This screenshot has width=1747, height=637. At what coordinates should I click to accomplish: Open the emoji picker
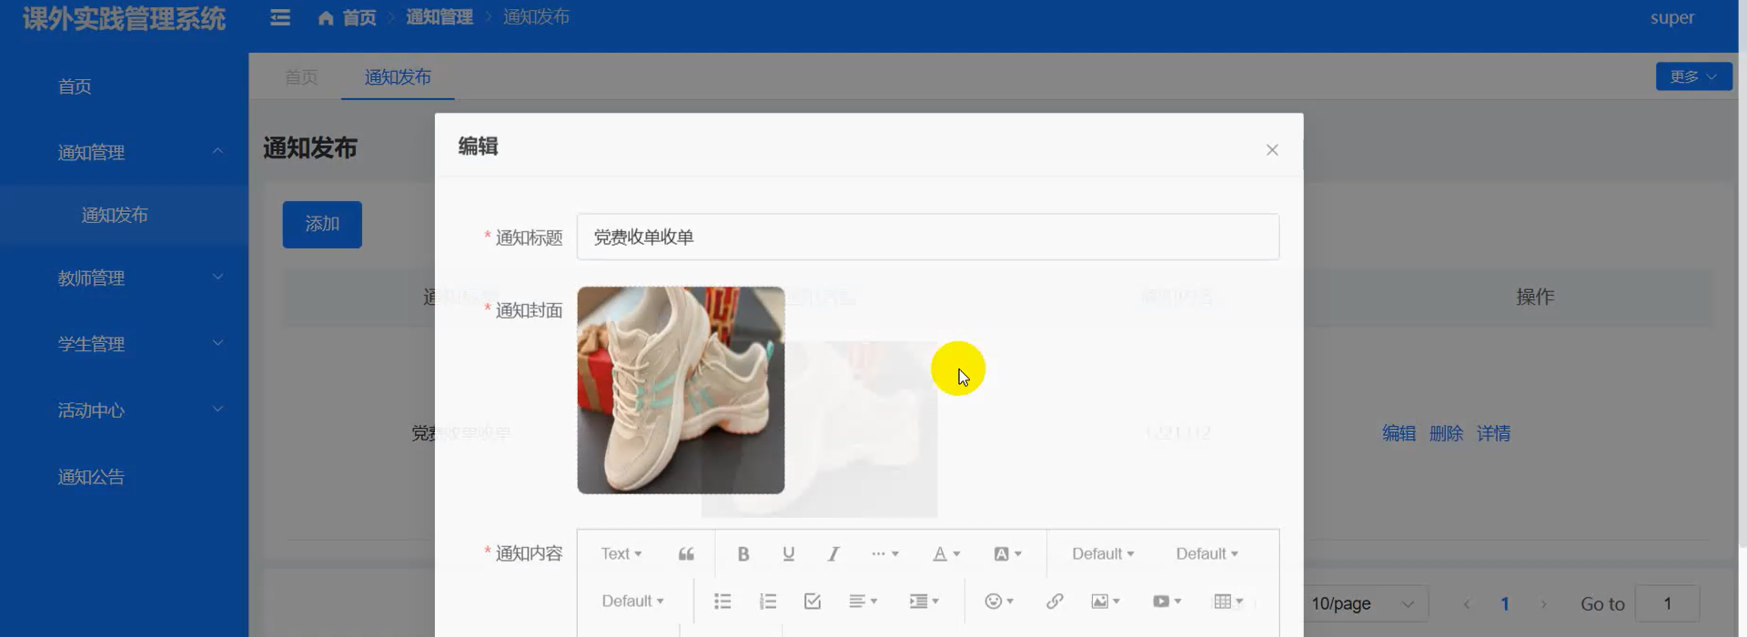998,601
